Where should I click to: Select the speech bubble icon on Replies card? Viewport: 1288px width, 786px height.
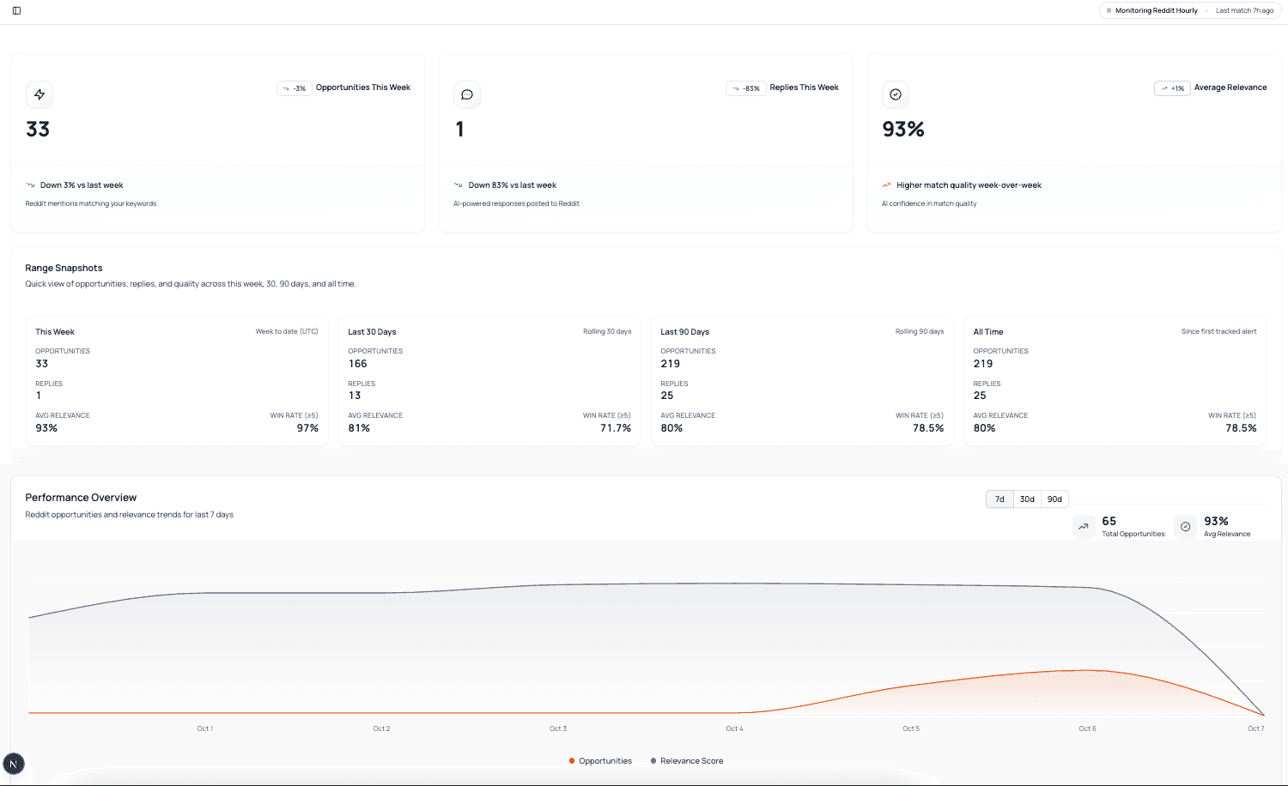coord(466,94)
